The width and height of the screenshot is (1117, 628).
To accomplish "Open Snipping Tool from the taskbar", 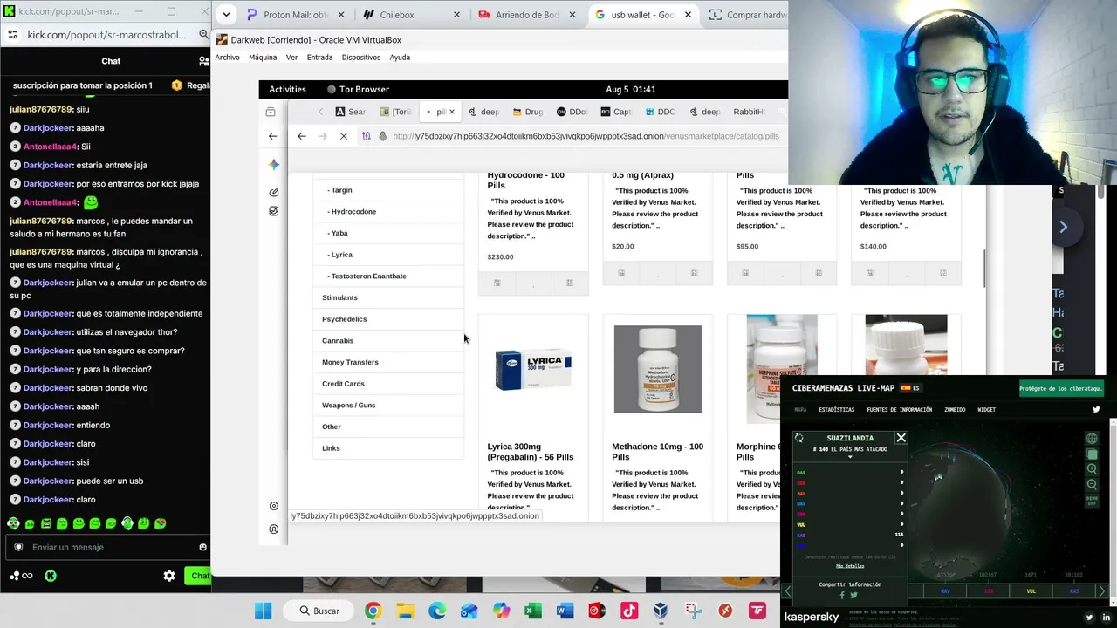I will [x=693, y=611].
